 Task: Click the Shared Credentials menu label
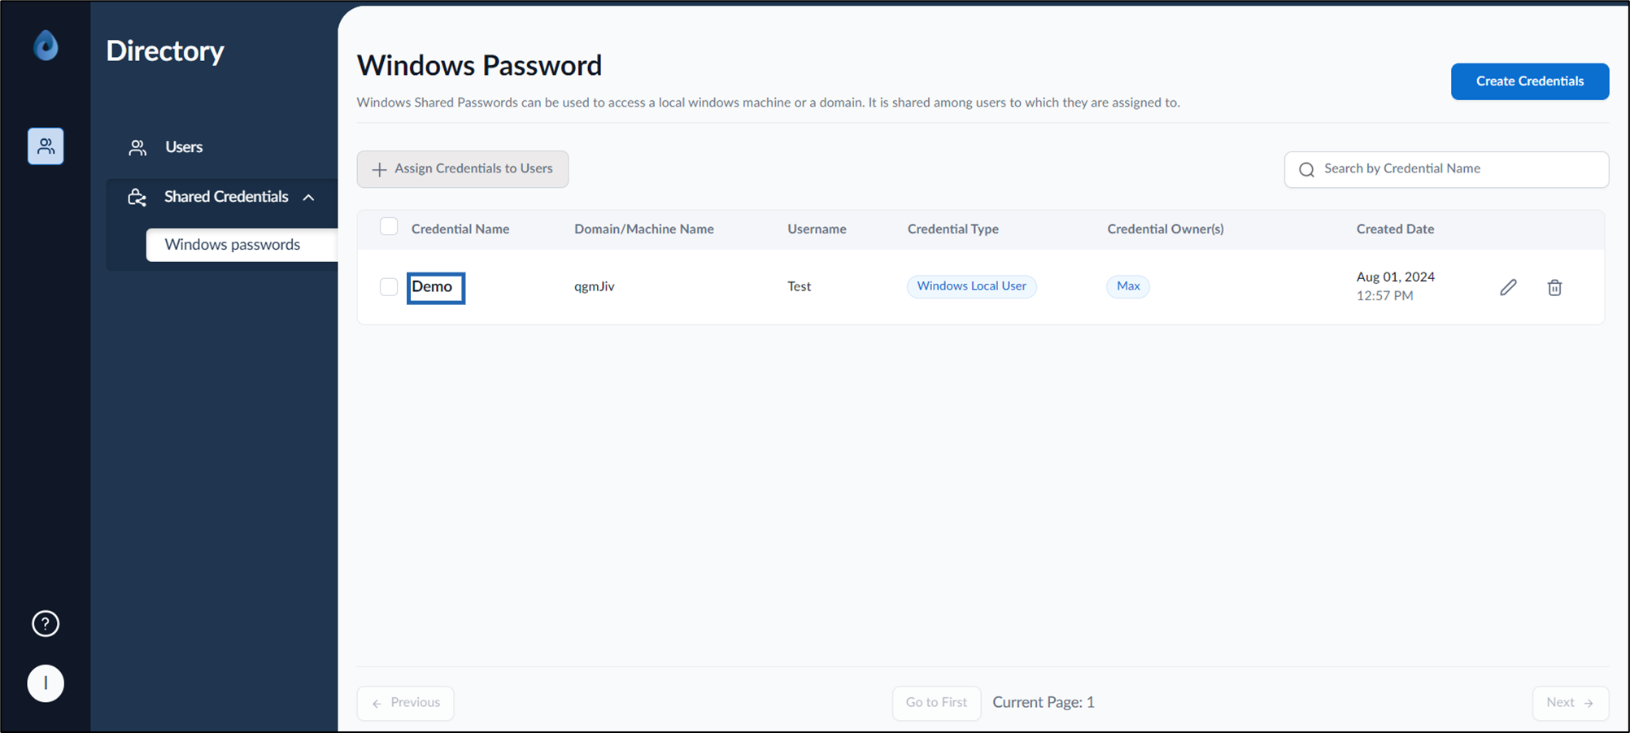coord(226,197)
